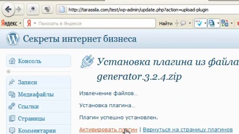Click the Записи pin icon
The image size is (239, 134).
tap(12, 82)
